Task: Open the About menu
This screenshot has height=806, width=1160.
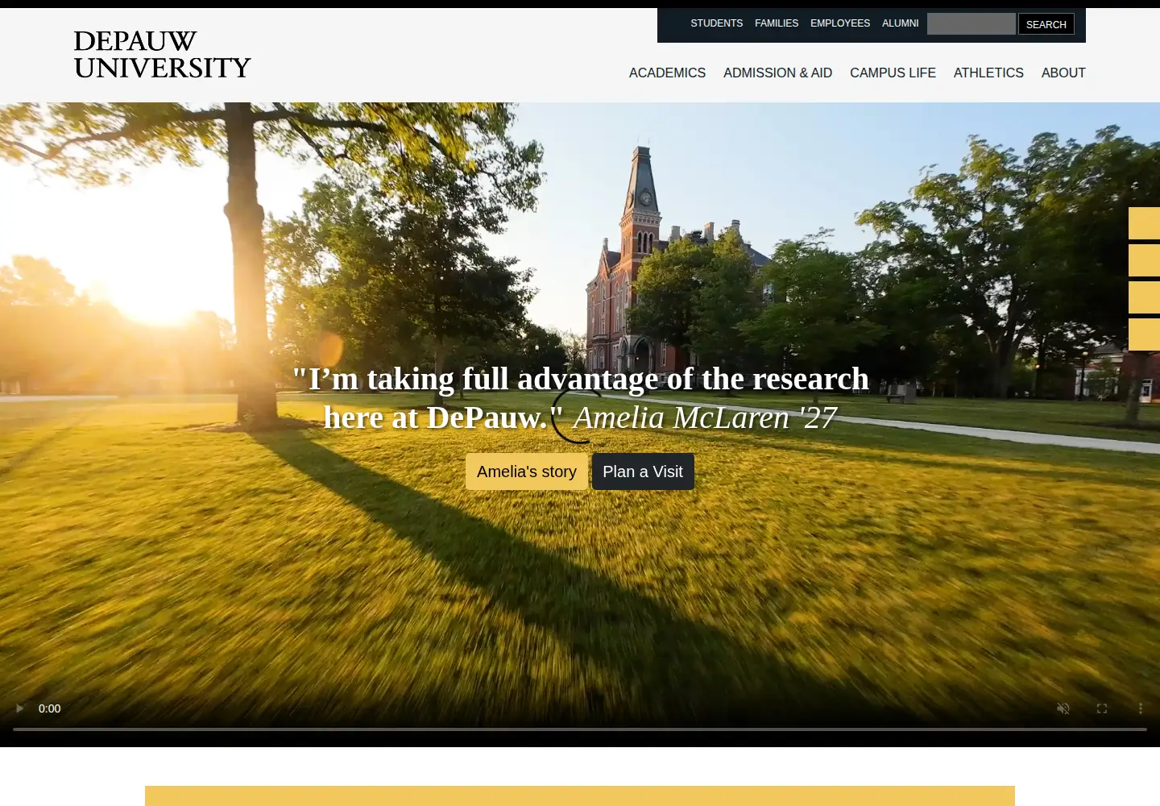Action: (x=1063, y=73)
